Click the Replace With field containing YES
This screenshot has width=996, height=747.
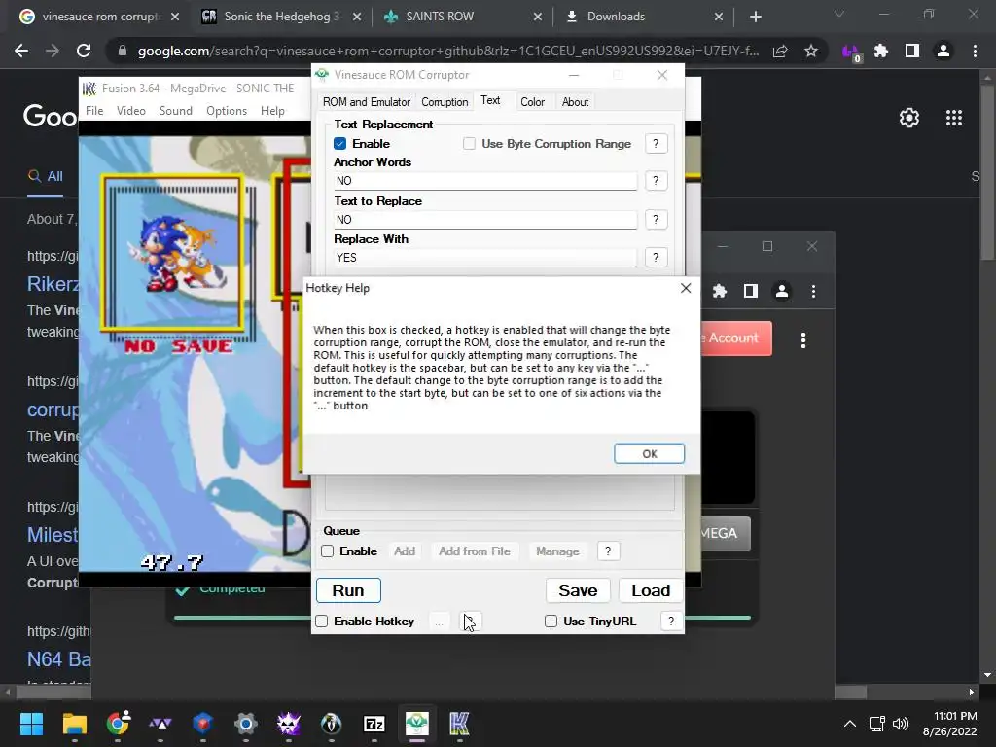click(x=485, y=257)
